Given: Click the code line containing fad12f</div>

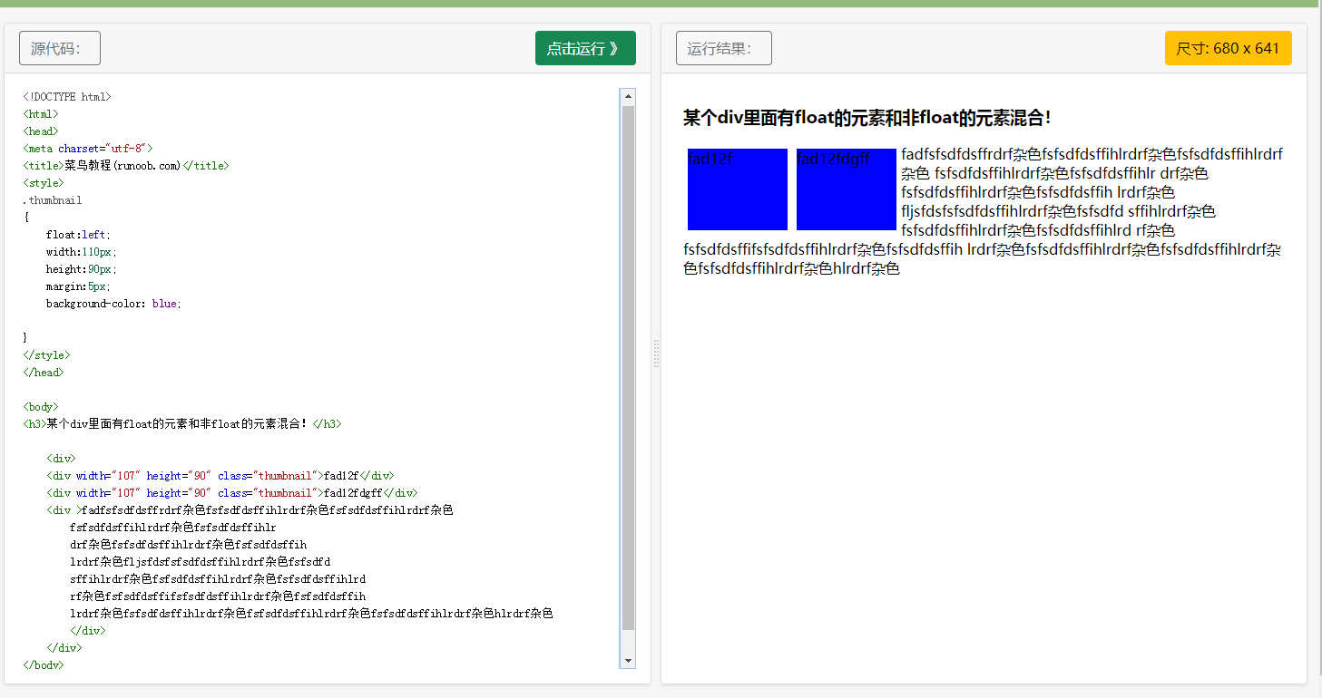Looking at the screenshot, I should [220, 476].
